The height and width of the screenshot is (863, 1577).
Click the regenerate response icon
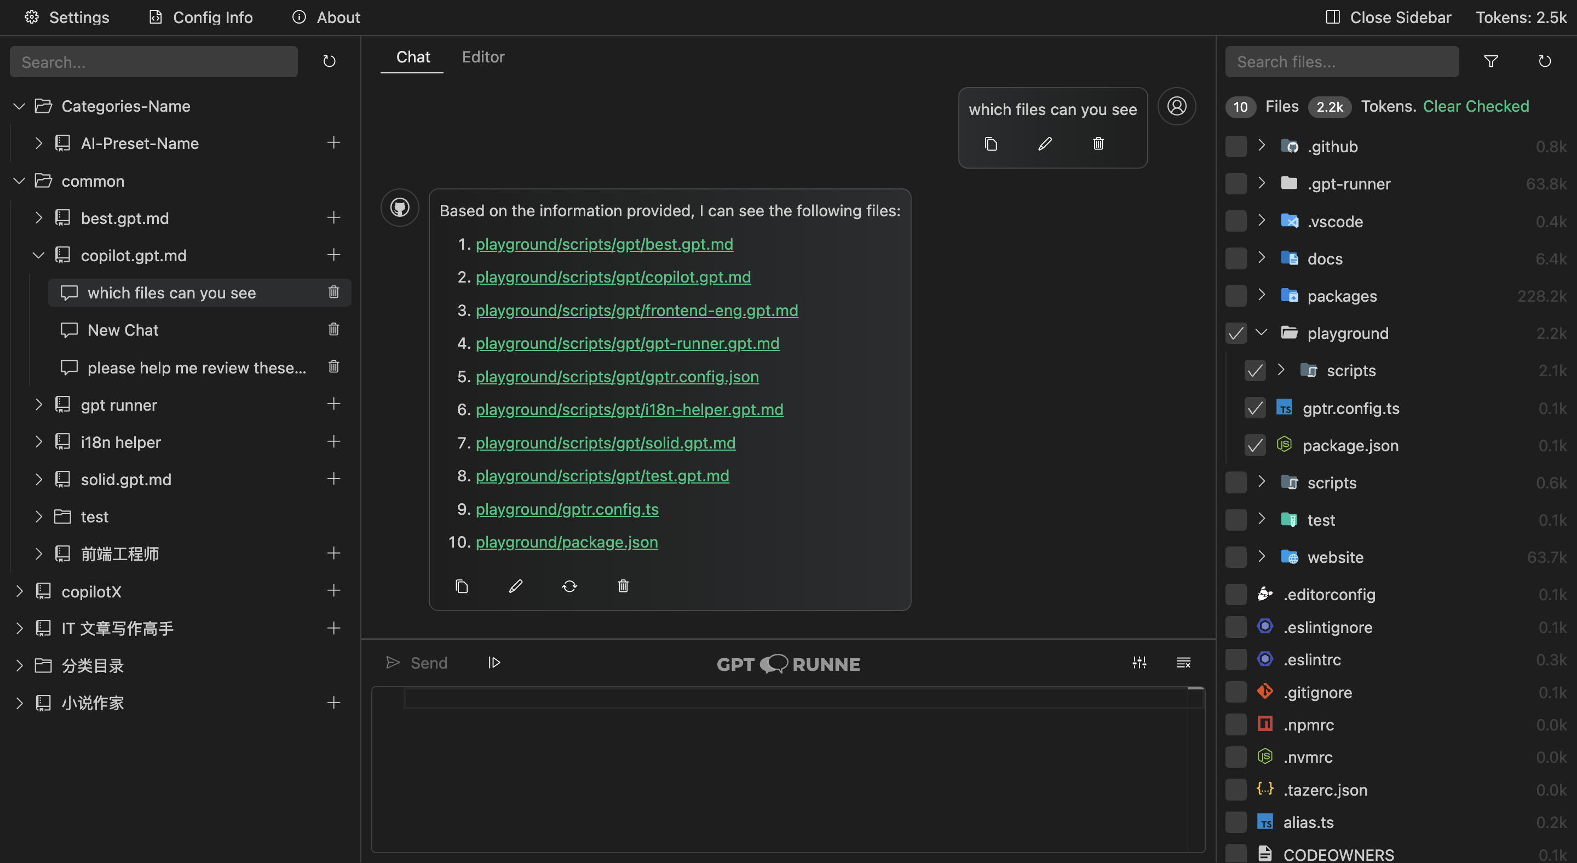(x=569, y=585)
